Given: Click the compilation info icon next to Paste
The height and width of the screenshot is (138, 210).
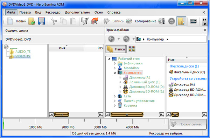Looking at the screenshot, I should tap(85, 21).
